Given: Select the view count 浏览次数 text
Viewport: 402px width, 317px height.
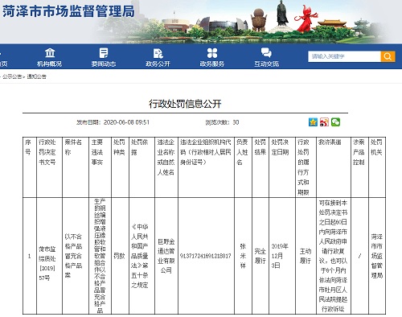Looking at the screenshot, I should (x=222, y=122).
